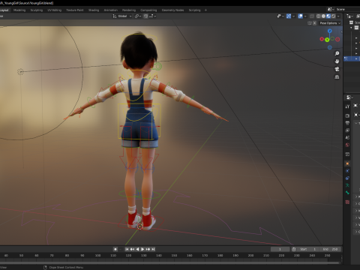Click the green Y axis gizmo ball
Image resolution: width=360 pixels, height=270 pixels.
(x=327, y=40)
